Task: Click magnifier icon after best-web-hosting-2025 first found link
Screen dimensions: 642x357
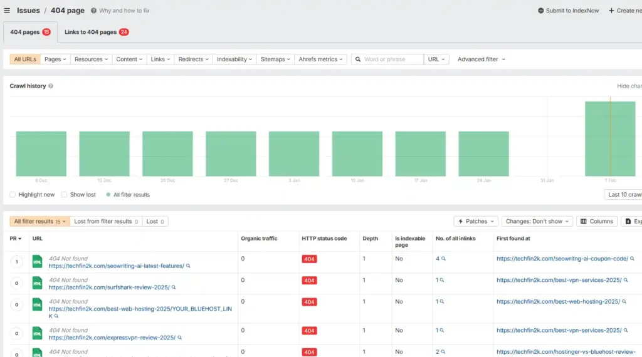Action: click(624, 301)
